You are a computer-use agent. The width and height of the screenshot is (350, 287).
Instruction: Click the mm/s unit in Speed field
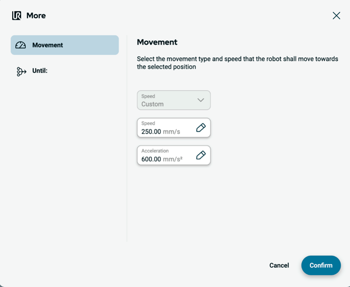pos(171,131)
